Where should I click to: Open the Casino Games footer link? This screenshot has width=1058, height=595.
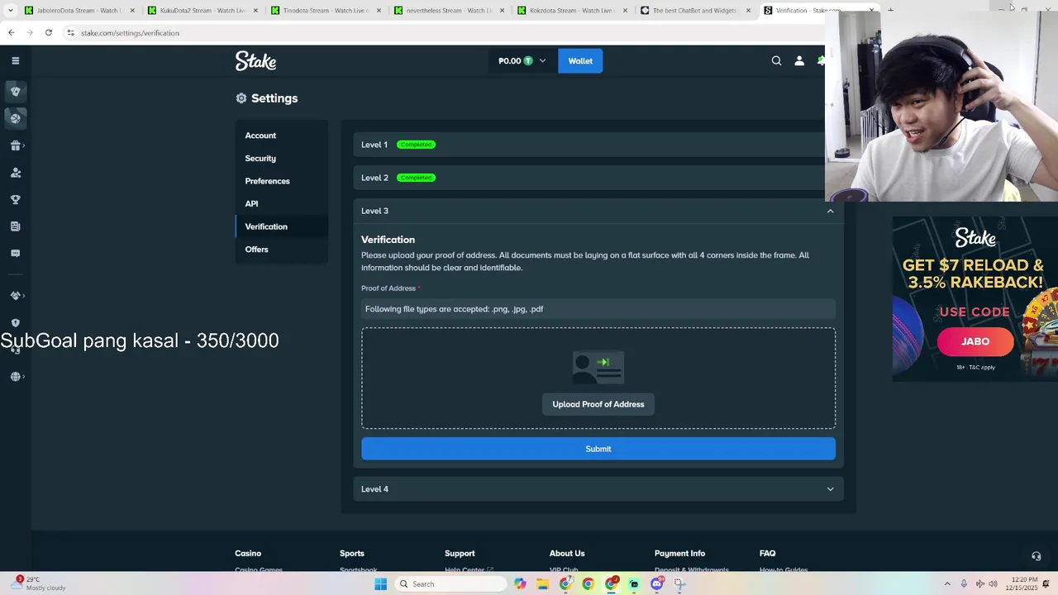pos(259,570)
